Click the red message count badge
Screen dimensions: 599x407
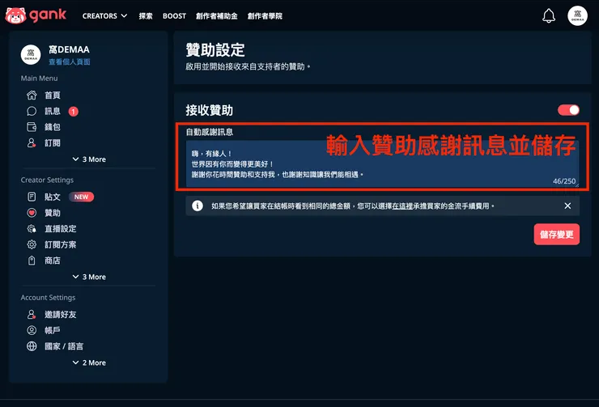point(74,112)
